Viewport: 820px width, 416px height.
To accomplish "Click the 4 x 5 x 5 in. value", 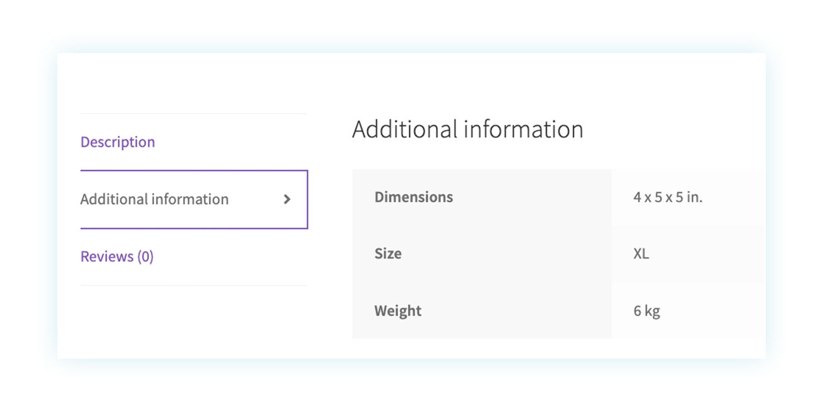I will [x=668, y=197].
